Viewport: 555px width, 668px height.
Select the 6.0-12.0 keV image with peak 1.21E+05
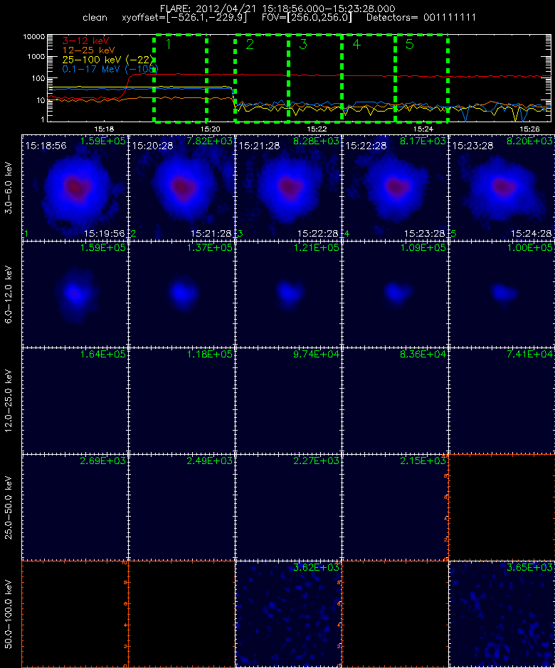pos(288,293)
